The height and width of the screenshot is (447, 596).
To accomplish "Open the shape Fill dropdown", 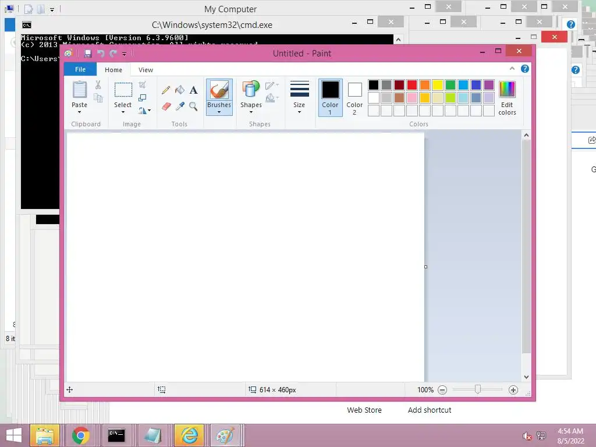I will (x=272, y=98).
